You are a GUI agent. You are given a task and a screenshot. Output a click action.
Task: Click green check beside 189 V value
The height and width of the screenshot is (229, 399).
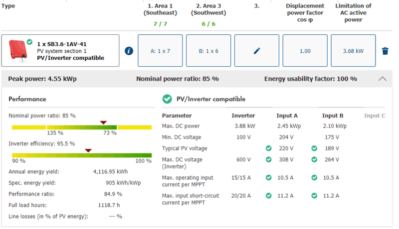[x=314, y=148]
